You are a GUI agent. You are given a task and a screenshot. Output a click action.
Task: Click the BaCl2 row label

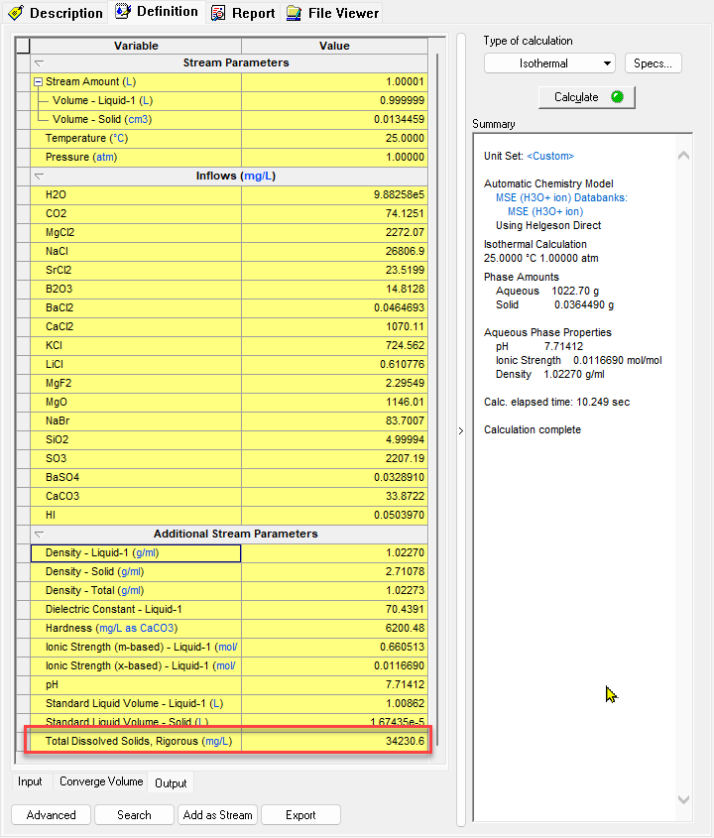(x=136, y=307)
